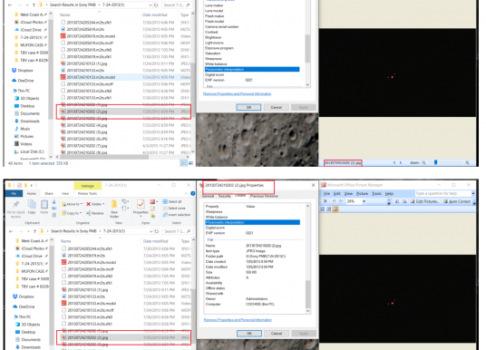486x350 pixels.
Task: Click Rotate left icon in Picture Manager
Action: [397, 201]
